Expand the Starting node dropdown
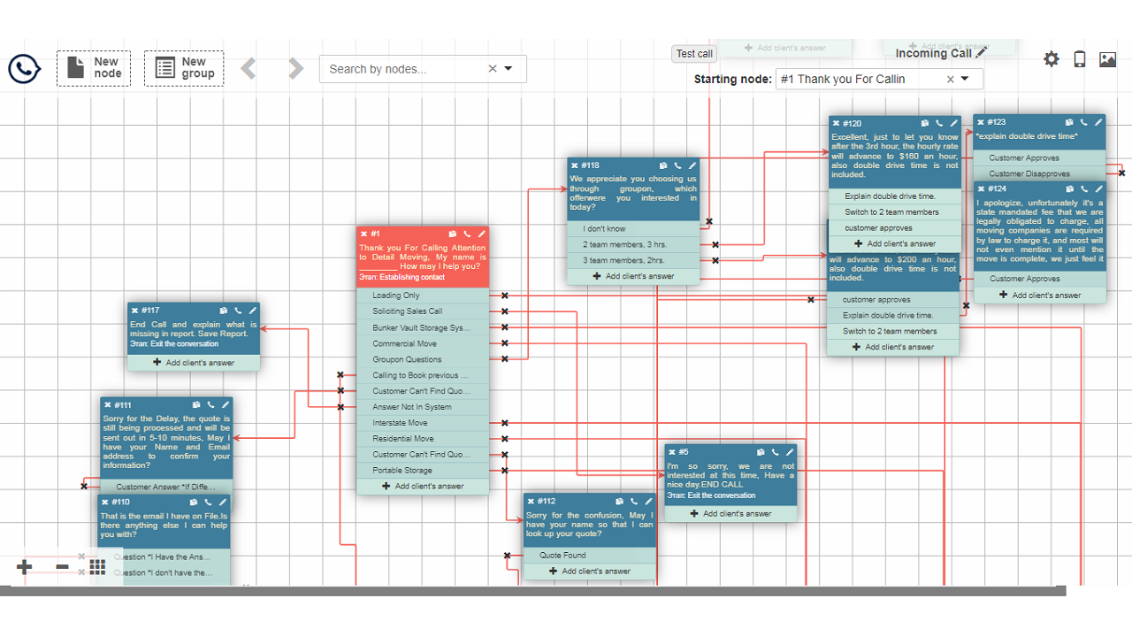Screen dimensions: 1132x637 pyautogui.click(x=965, y=79)
